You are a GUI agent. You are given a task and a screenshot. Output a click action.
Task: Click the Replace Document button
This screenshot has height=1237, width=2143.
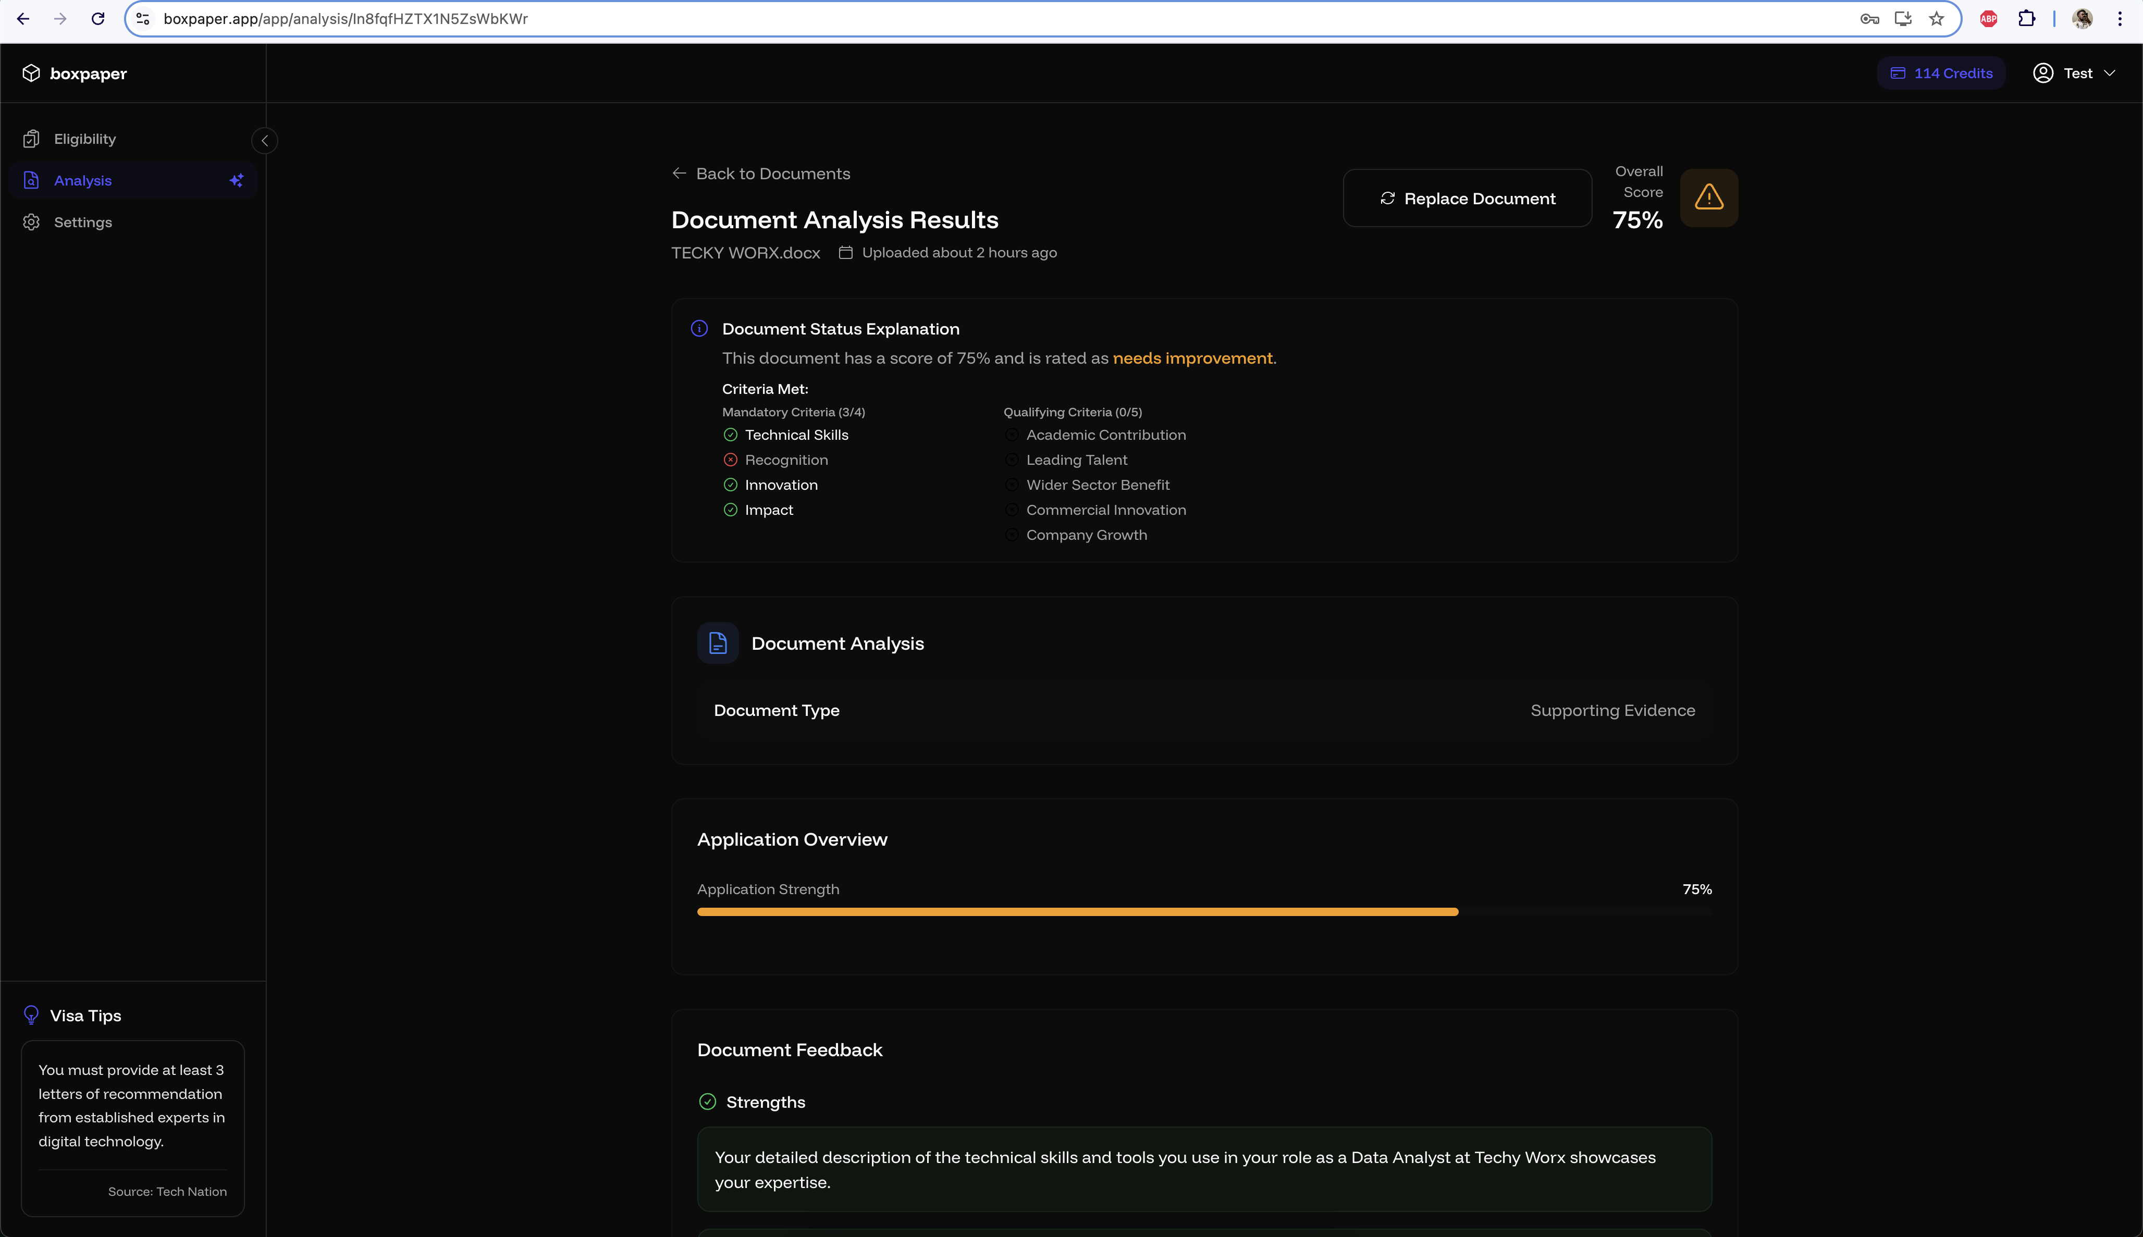pos(1467,198)
